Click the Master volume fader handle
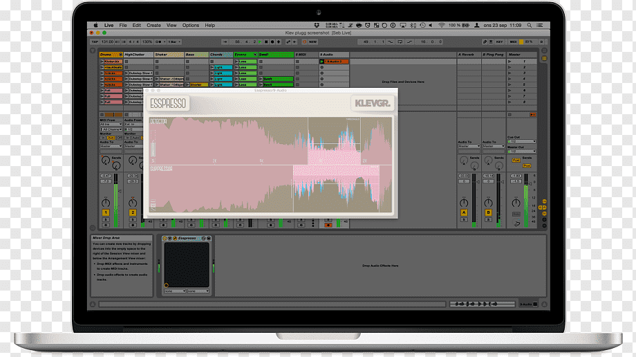Image resolution: width=636 pixels, height=357 pixels. coord(532,184)
